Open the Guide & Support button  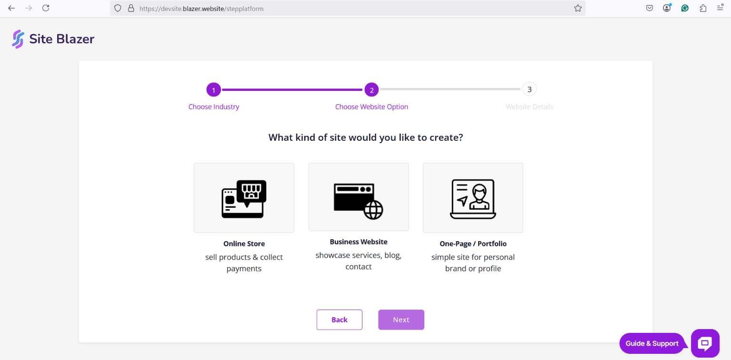pos(651,343)
